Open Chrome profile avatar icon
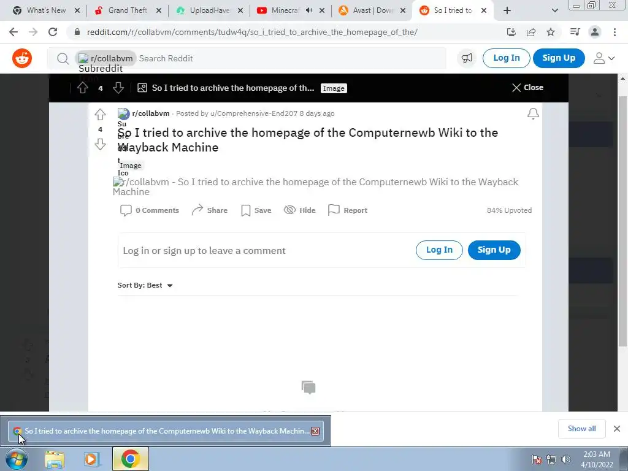This screenshot has height=471, width=628. (x=595, y=32)
